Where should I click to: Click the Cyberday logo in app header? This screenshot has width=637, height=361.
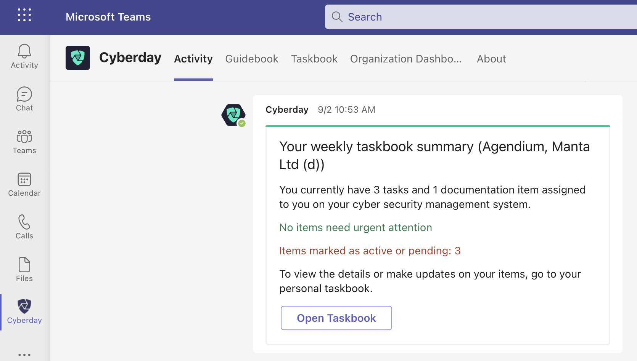(78, 58)
